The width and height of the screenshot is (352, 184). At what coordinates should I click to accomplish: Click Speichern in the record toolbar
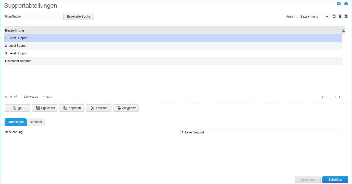coord(45,108)
